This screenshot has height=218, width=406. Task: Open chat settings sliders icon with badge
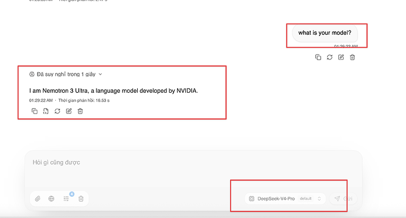click(66, 199)
